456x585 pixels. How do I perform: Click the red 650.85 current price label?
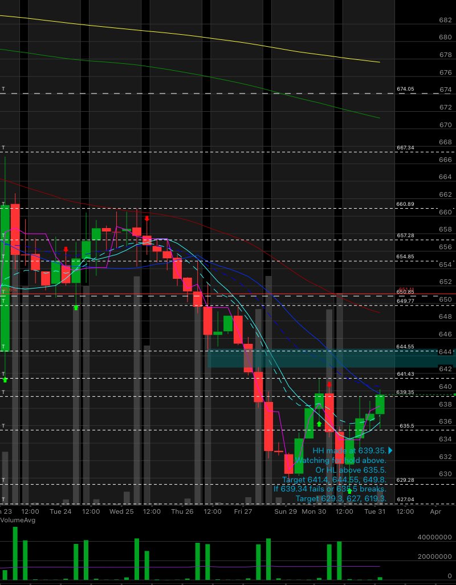point(405,291)
